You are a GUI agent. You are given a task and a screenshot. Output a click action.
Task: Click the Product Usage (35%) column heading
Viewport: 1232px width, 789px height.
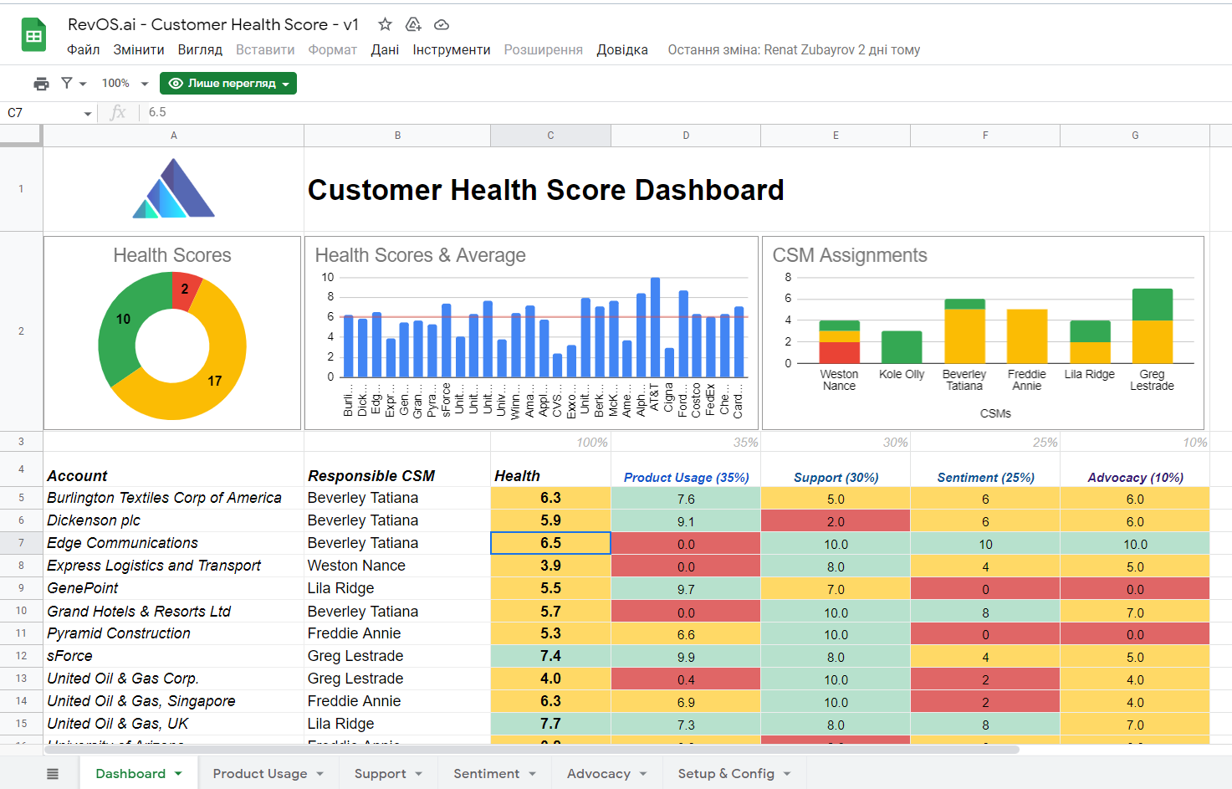(686, 477)
